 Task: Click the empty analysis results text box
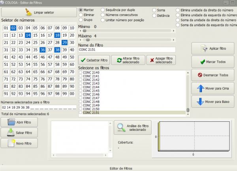click(80, 137)
